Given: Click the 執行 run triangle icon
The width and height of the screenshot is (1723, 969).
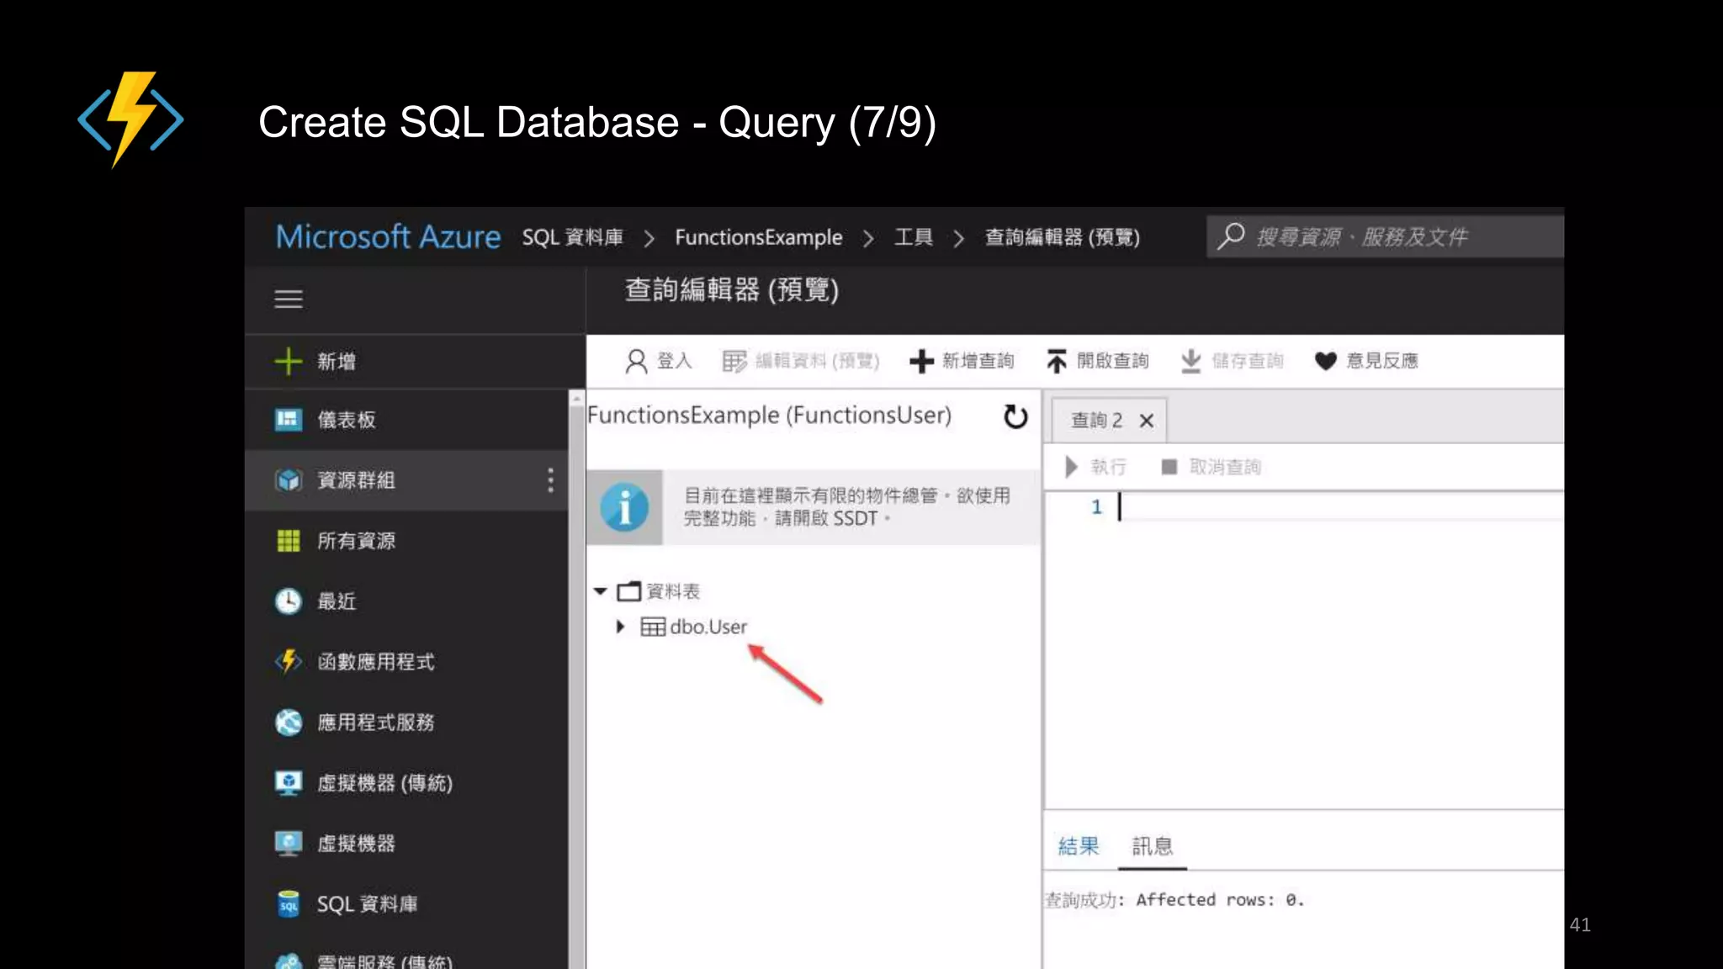Looking at the screenshot, I should [x=1071, y=467].
